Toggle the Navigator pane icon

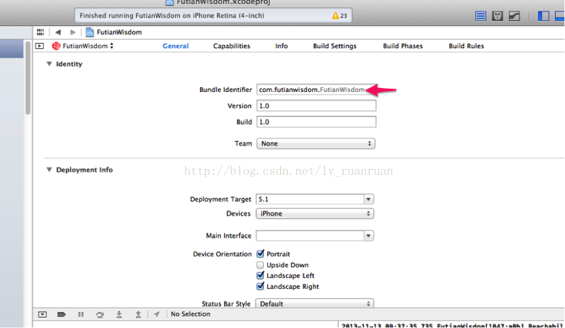point(543,16)
